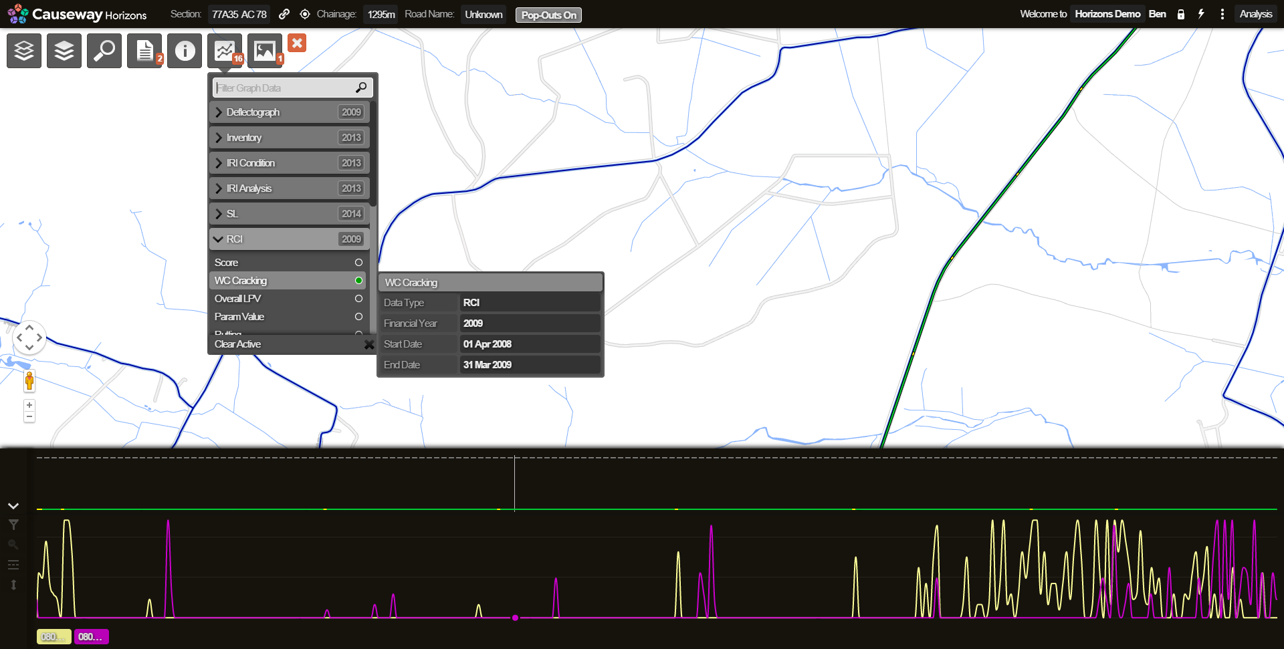Open the Deflectograph 2009 year selector
The width and height of the screenshot is (1284, 649).
click(x=351, y=112)
